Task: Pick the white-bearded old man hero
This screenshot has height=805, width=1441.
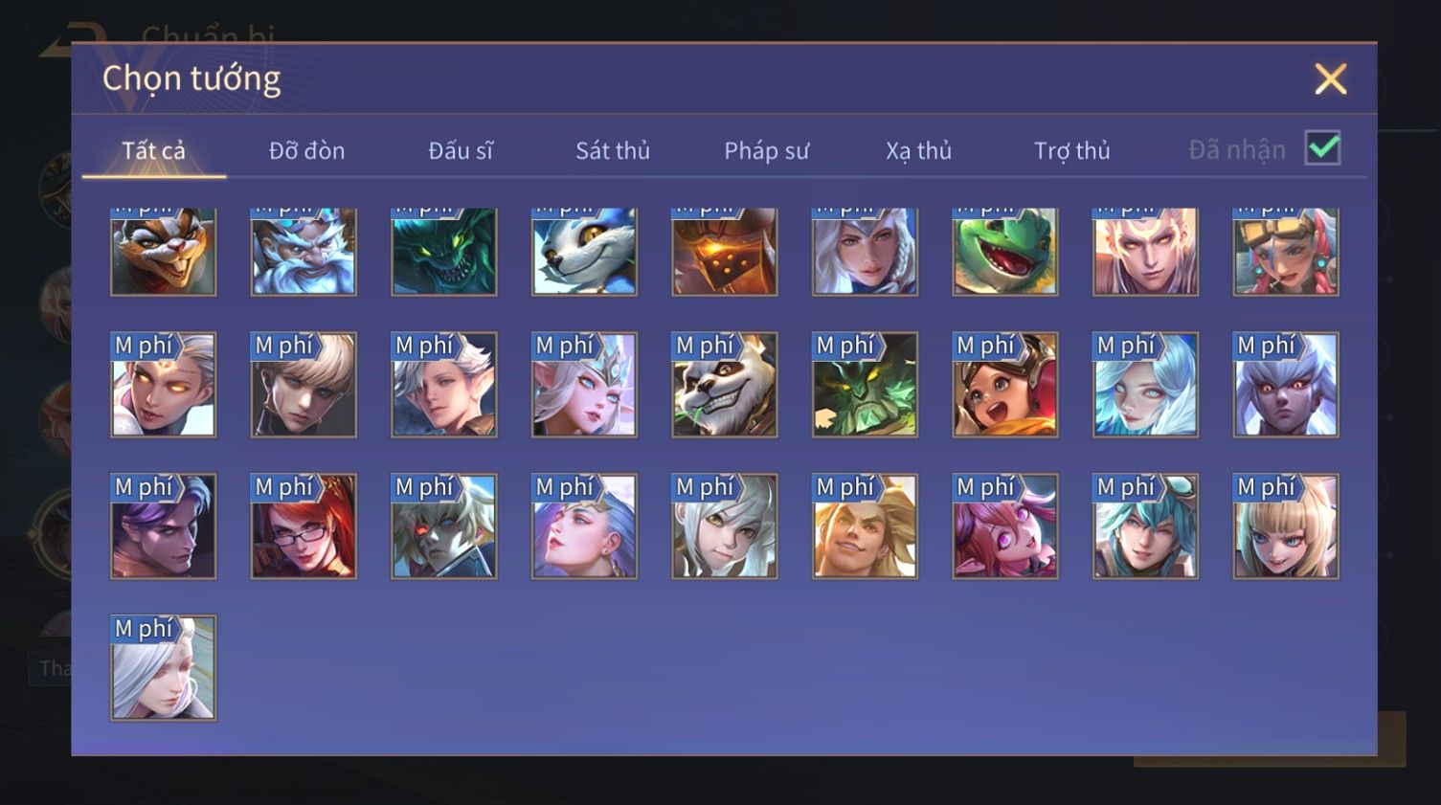Action: 304,252
